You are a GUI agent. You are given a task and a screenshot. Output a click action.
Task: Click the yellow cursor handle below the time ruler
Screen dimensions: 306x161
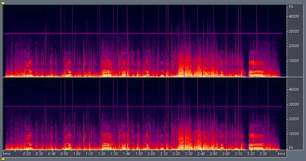pyautogui.click(x=3, y=159)
